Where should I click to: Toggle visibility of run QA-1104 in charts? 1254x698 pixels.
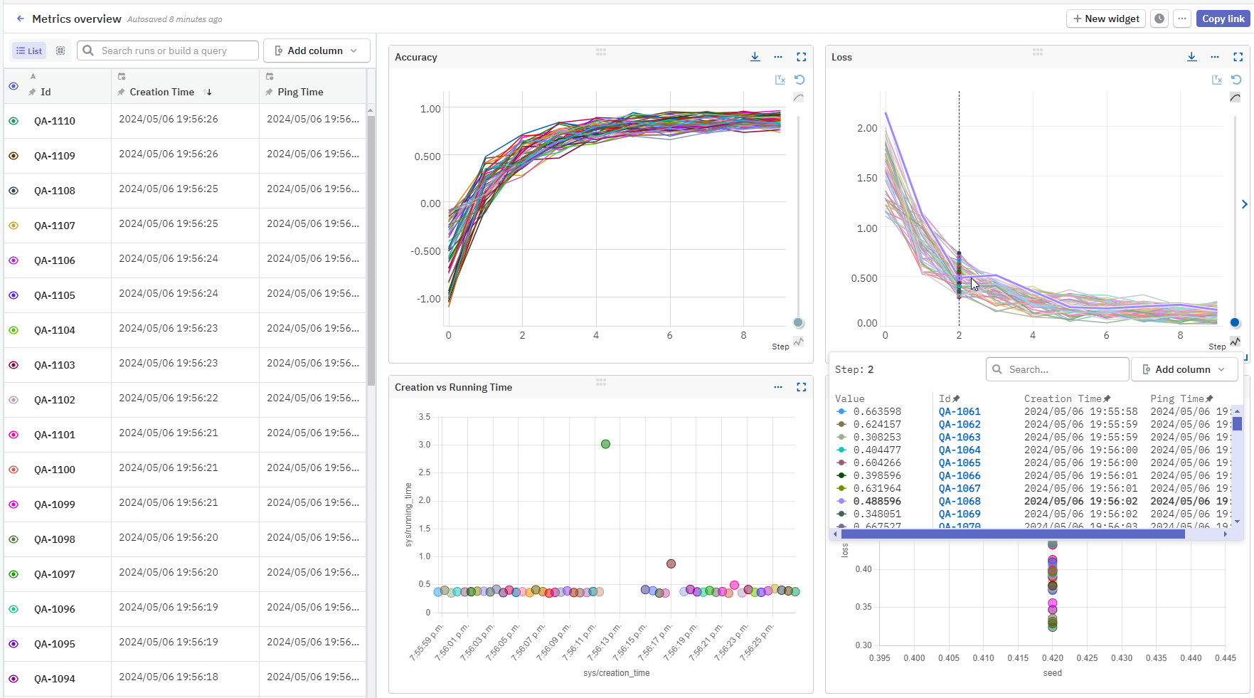pyautogui.click(x=13, y=329)
